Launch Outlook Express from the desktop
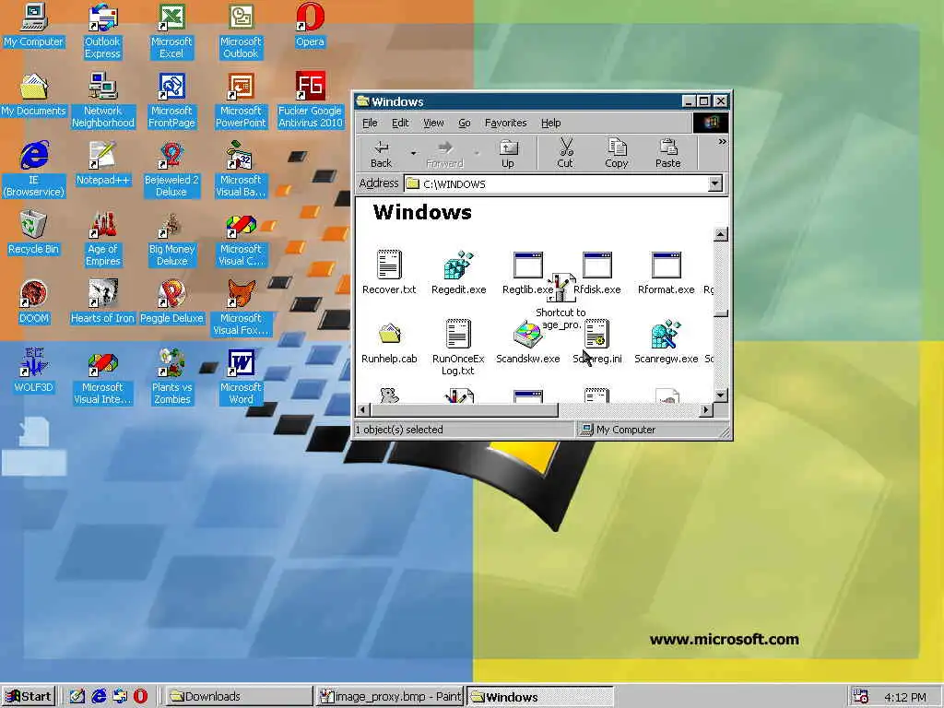The height and width of the screenshot is (708, 944). (102, 31)
